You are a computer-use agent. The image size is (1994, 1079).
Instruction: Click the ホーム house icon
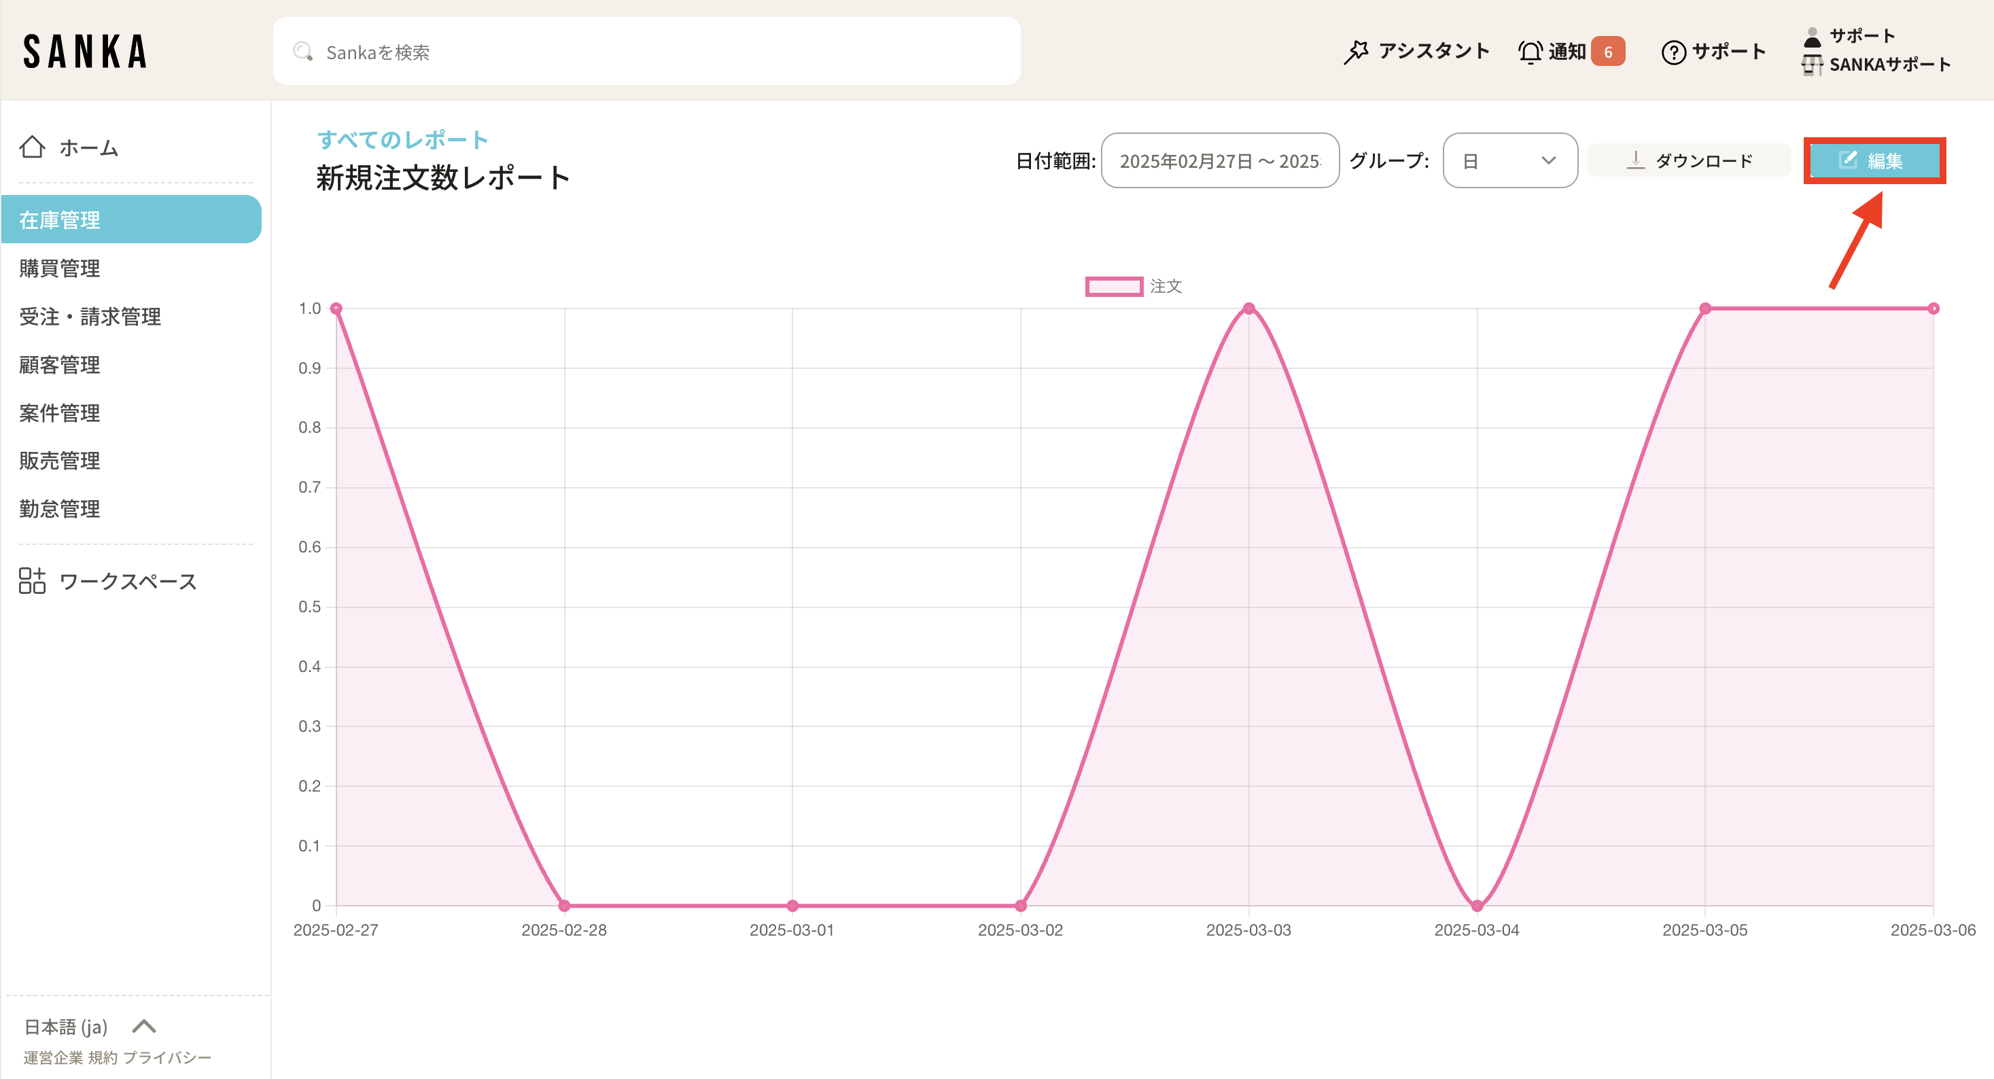coord(33,147)
